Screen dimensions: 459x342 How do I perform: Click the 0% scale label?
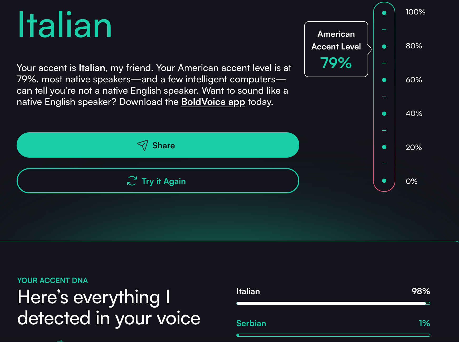(412, 181)
